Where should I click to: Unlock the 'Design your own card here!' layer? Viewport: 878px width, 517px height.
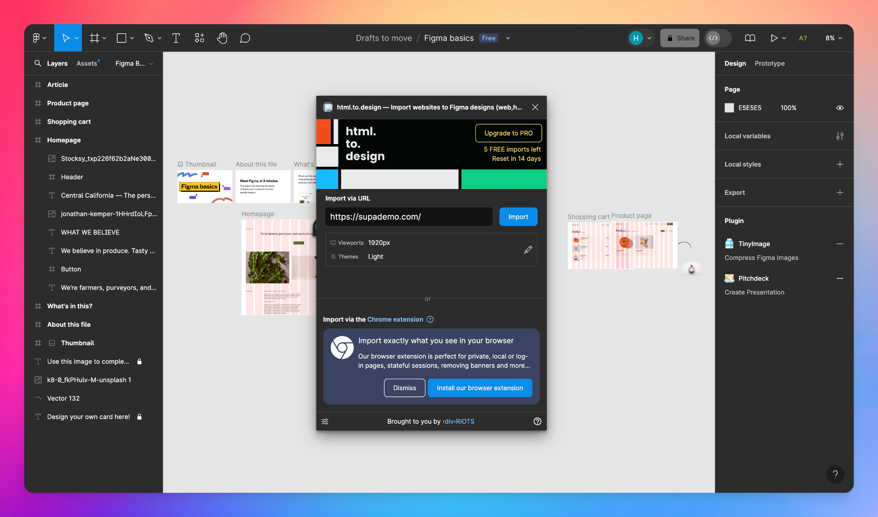click(x=140, y=417)
